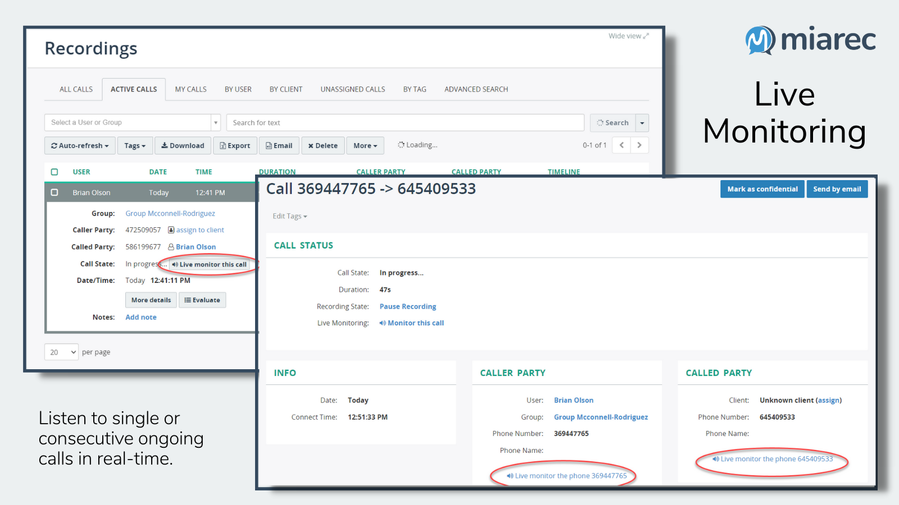This screenshot has width=899, height=505.
Task: Trigger the Auto-refresh action
Action: pos(79,145)
